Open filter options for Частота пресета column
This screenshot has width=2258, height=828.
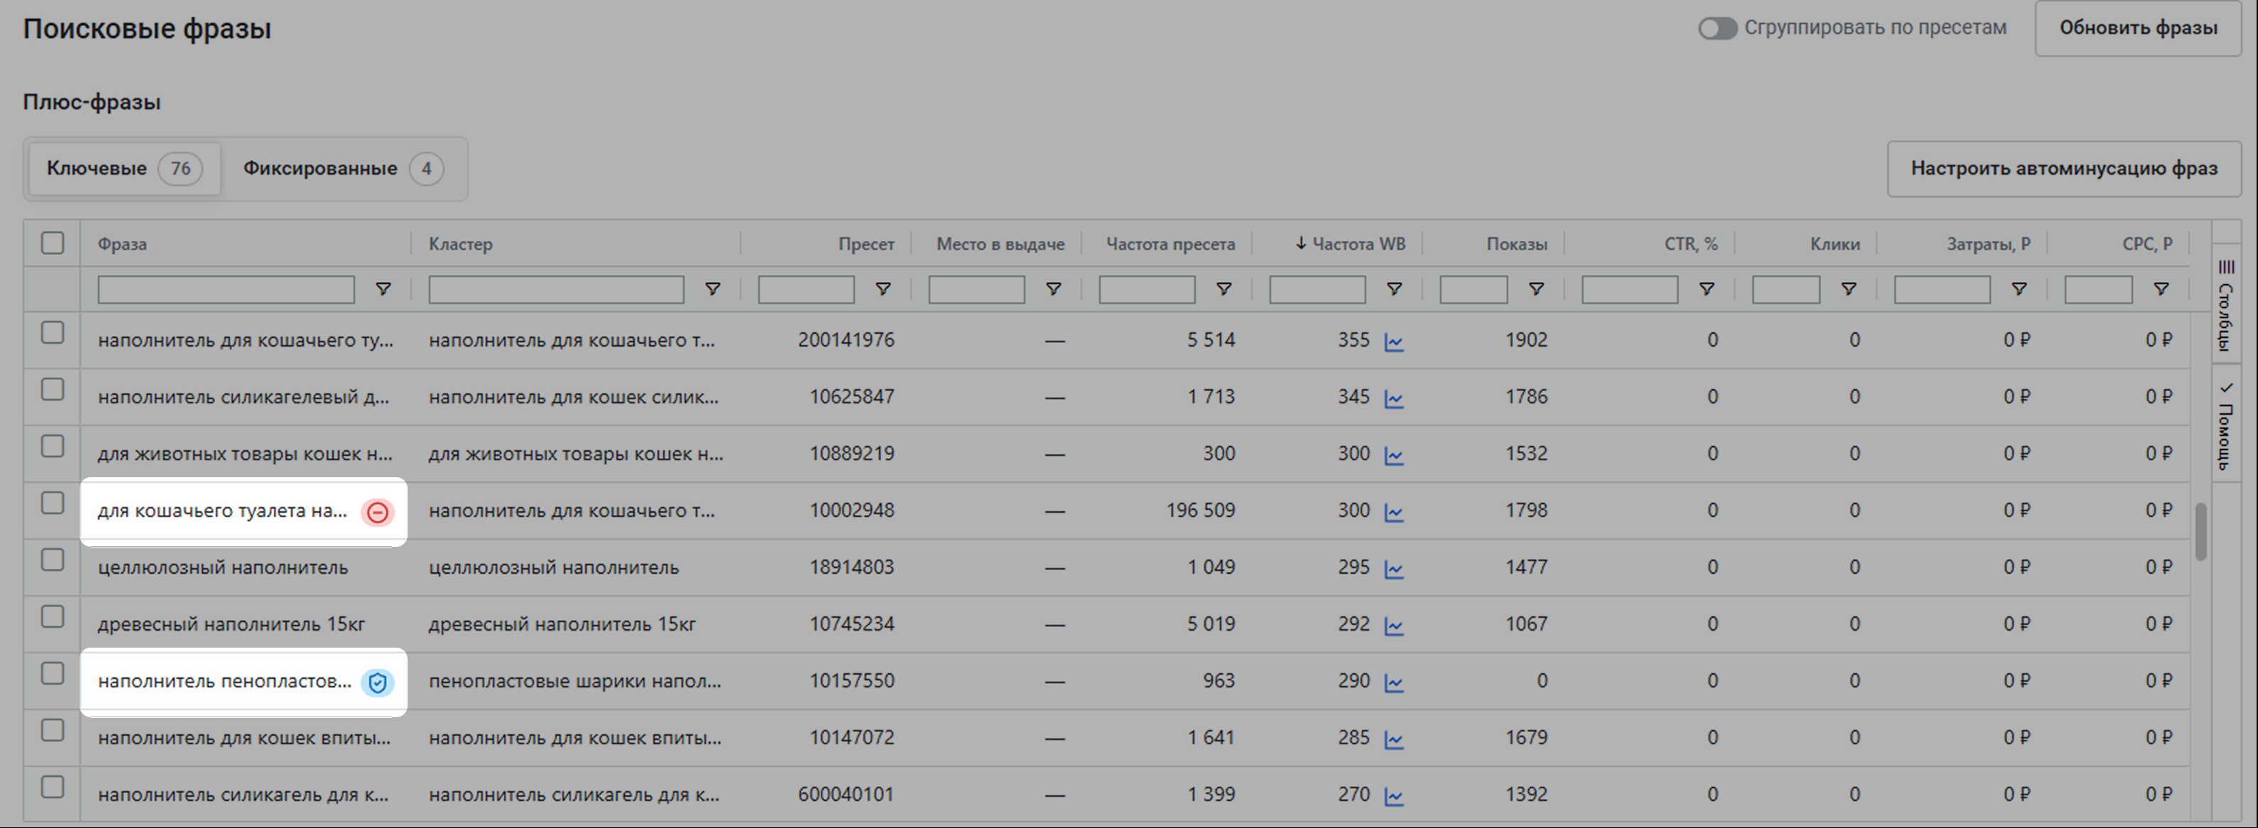[1223, 289]
